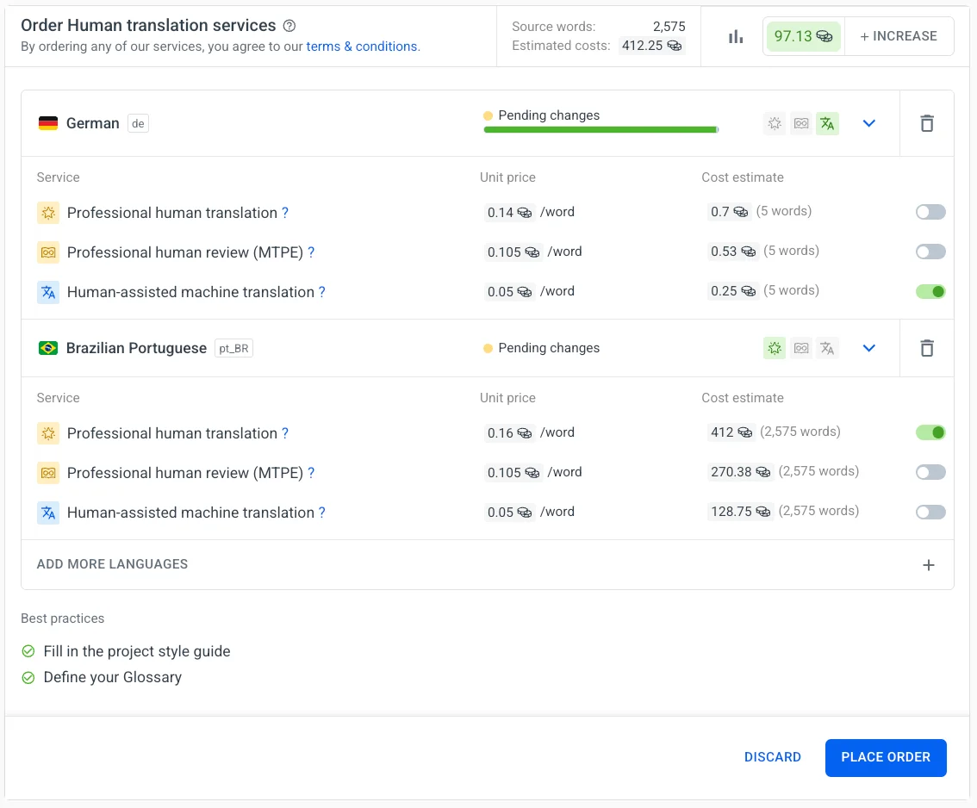Expand ADD MORE LANGUAGES row

[488, 564]
